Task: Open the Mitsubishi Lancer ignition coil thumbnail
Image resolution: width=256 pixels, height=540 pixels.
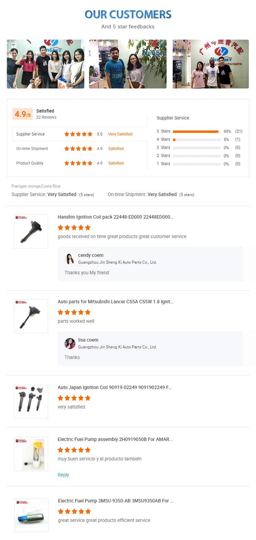Action: (x=31, y=316)
